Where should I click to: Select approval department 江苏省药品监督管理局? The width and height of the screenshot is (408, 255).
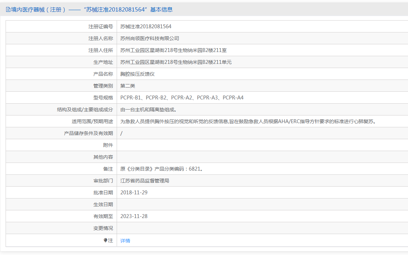(145, 181)
